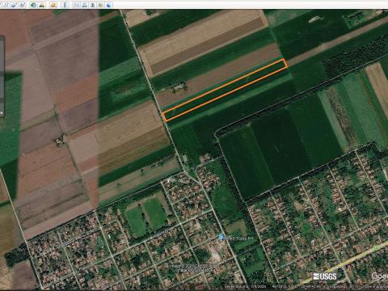This screenshot has width=388, height=291.
Task: Select the orange outlined land parcel
Action: tap(225, 91)
